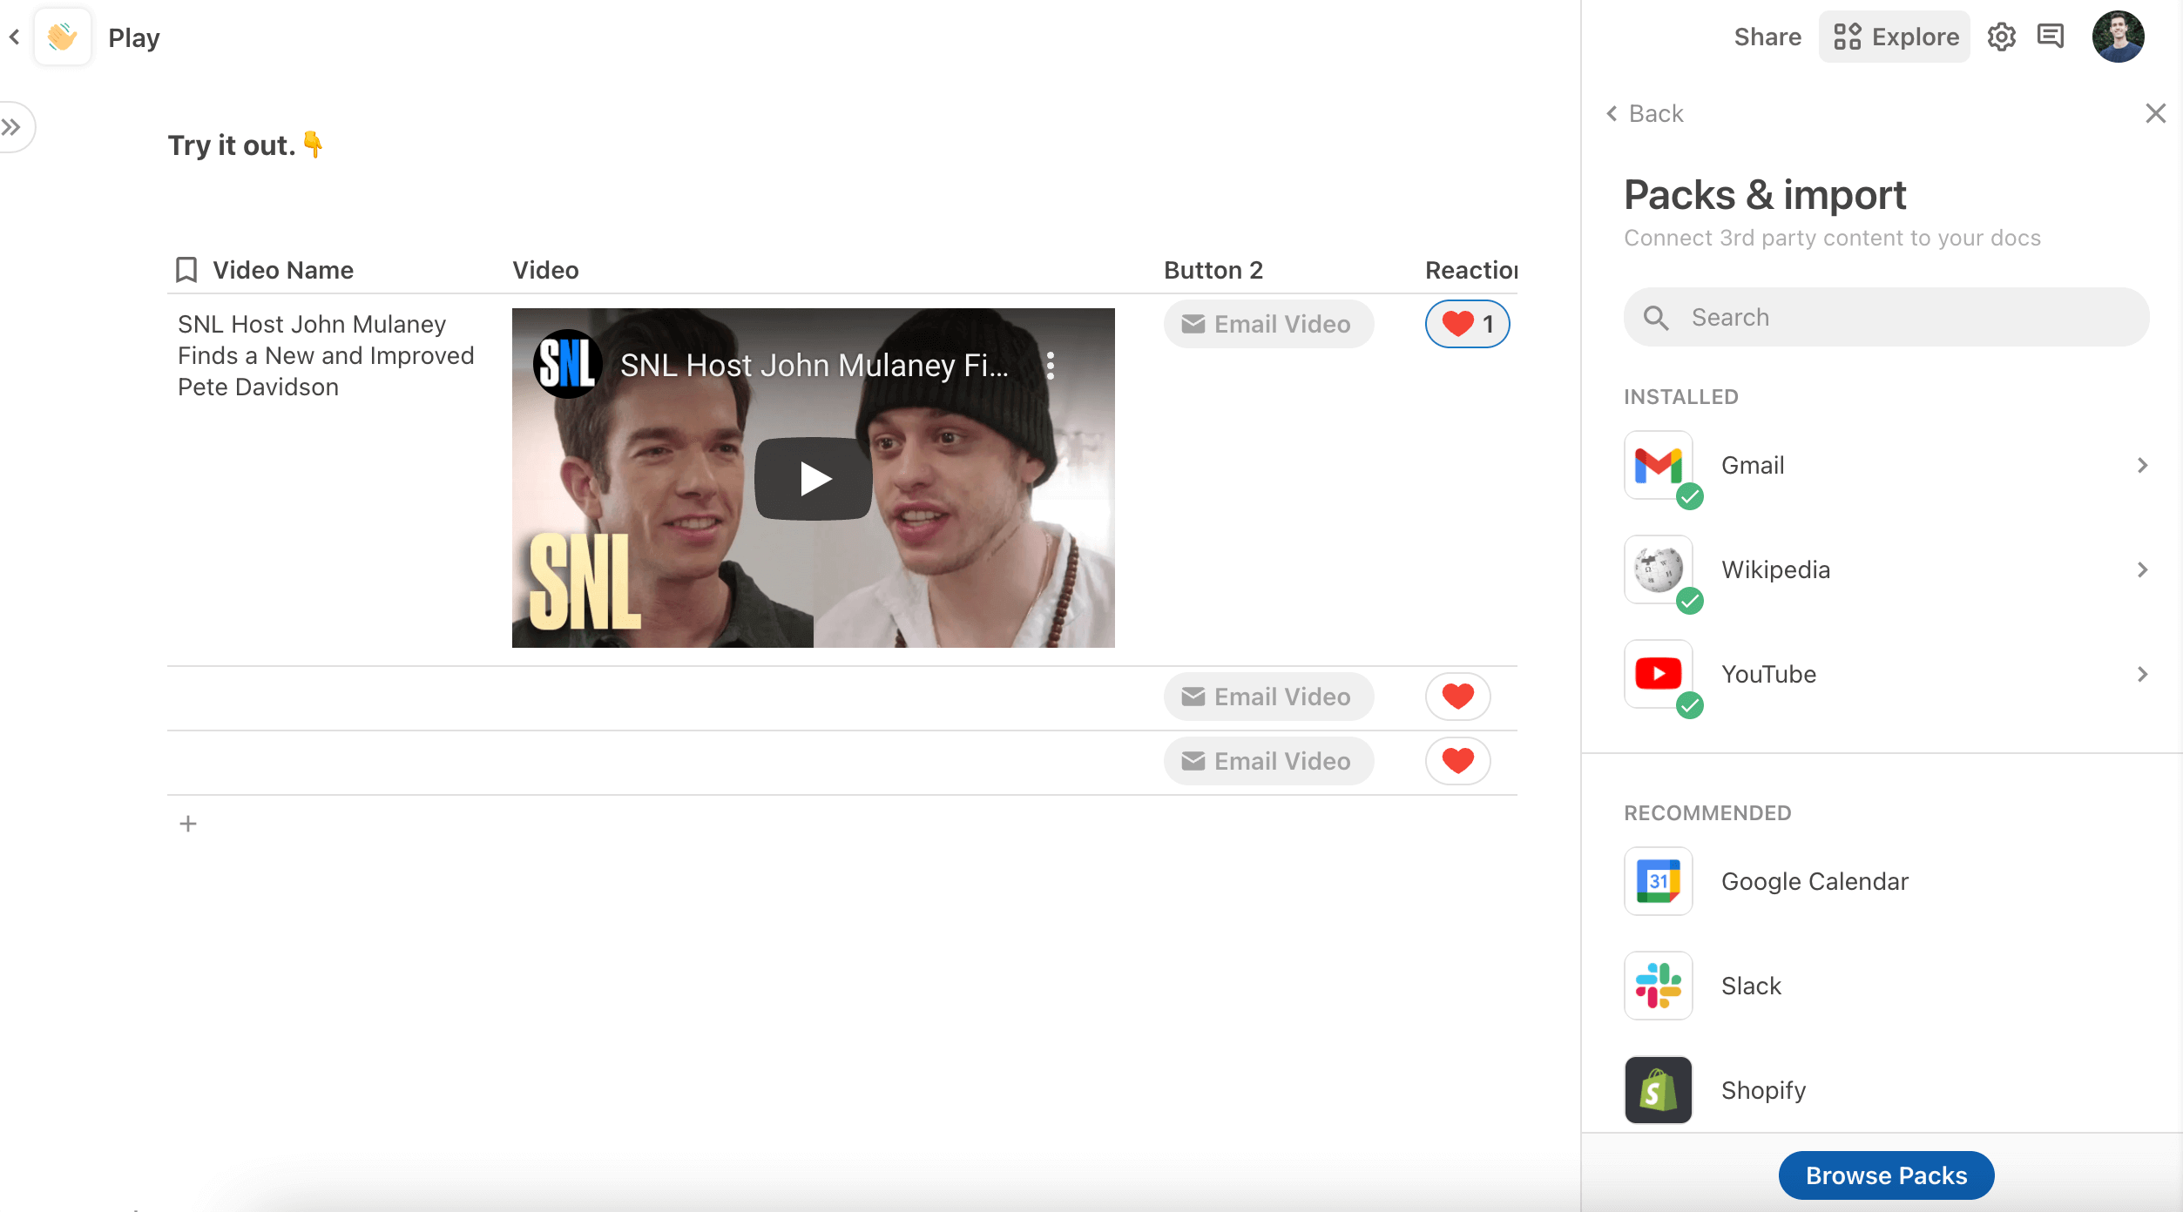Click Email Video in the SNL row
2183x1212 pixels.
[1269, 324]
